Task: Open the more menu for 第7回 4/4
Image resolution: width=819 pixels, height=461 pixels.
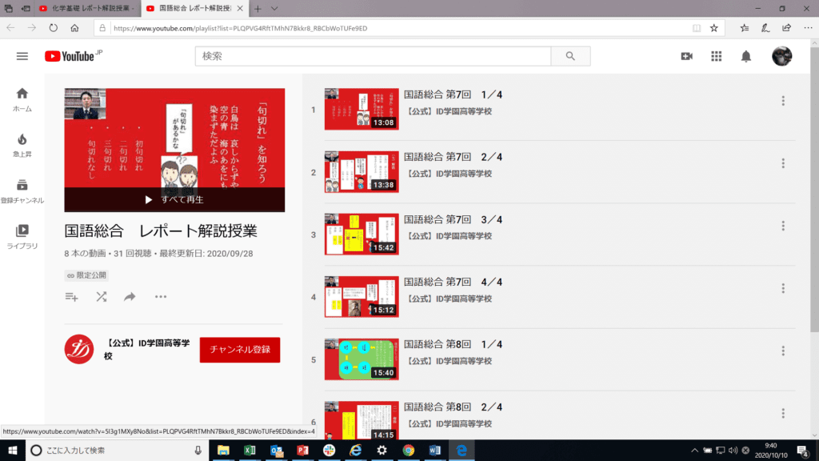Action: click(x=783, y=288)
